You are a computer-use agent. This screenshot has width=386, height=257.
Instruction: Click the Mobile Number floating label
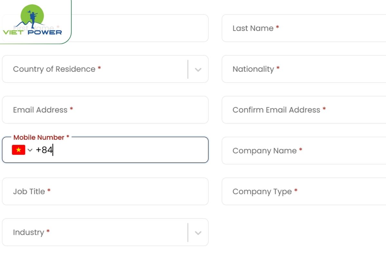tap(39, 137)
